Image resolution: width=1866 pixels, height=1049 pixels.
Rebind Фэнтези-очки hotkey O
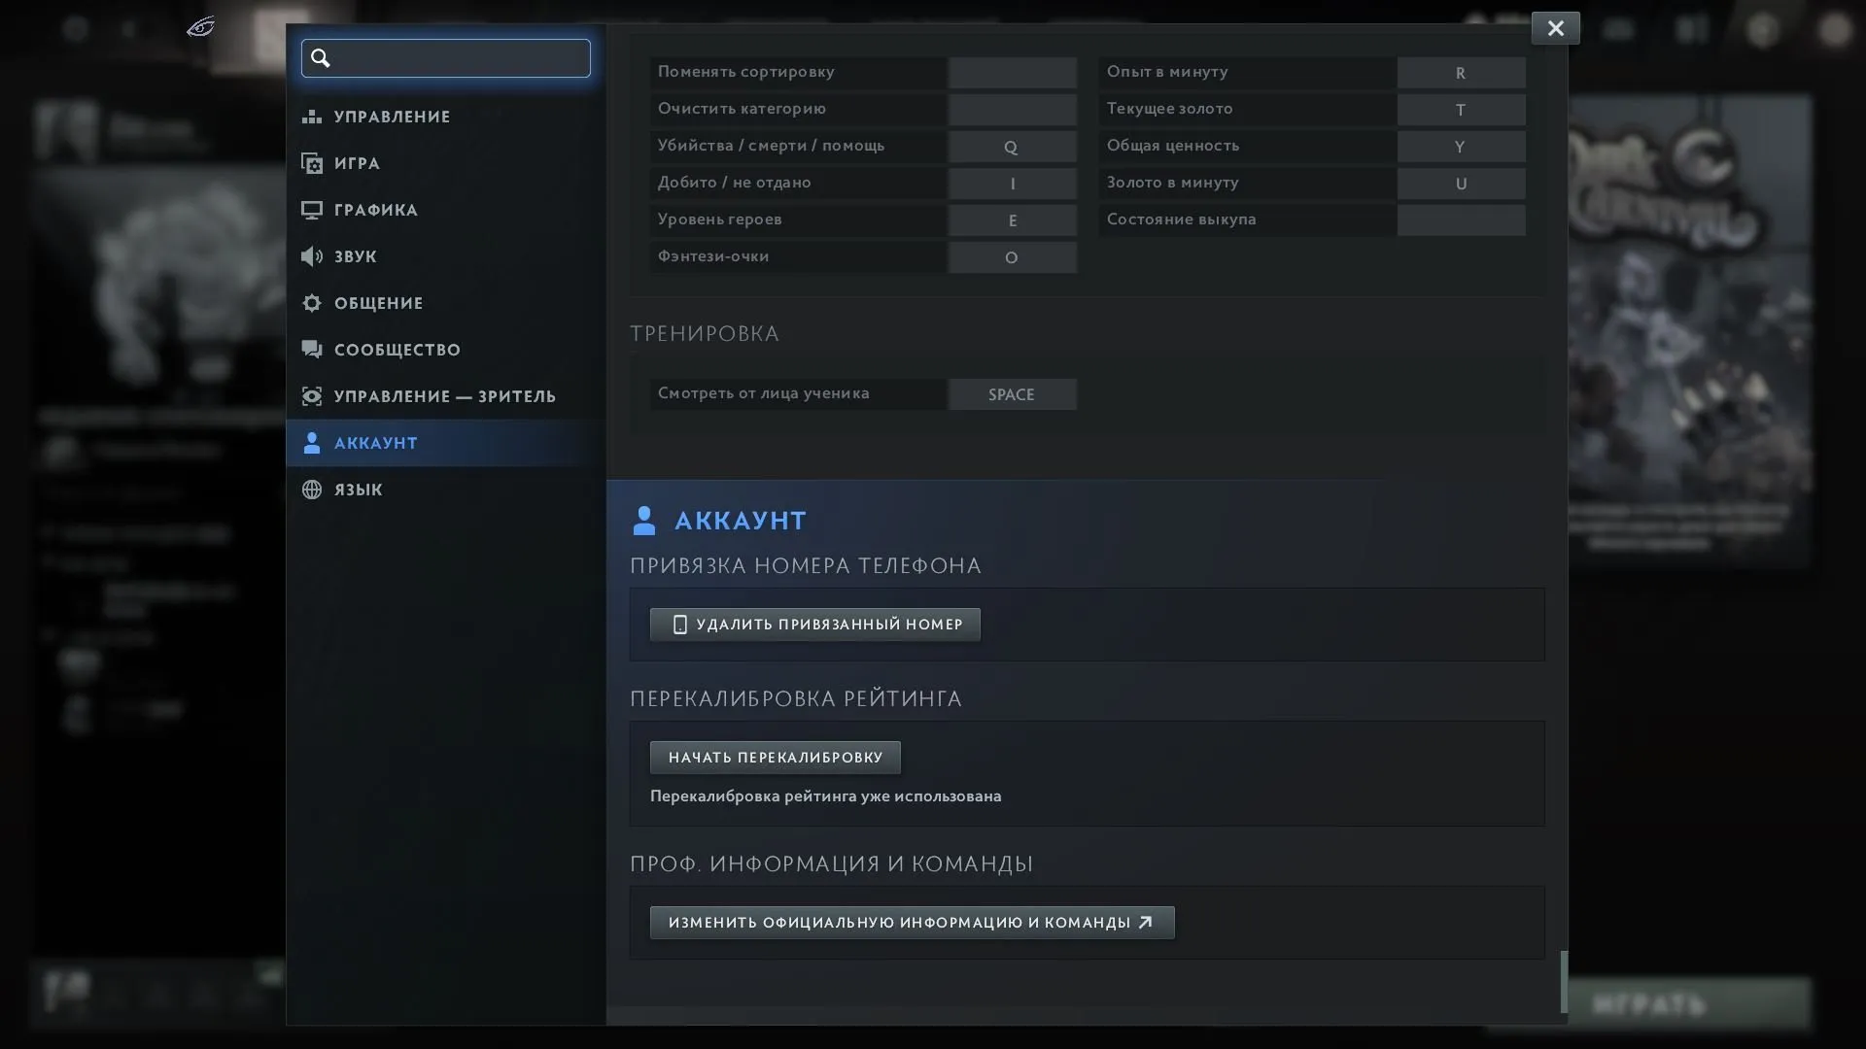click(x=1012, y=257)
